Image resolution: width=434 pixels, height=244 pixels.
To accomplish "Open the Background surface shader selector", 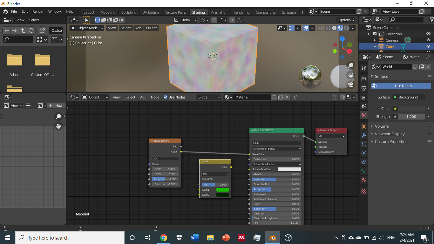I will [408, 97].
